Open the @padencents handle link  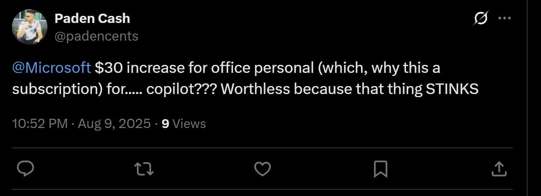click(x=96, y=36)
